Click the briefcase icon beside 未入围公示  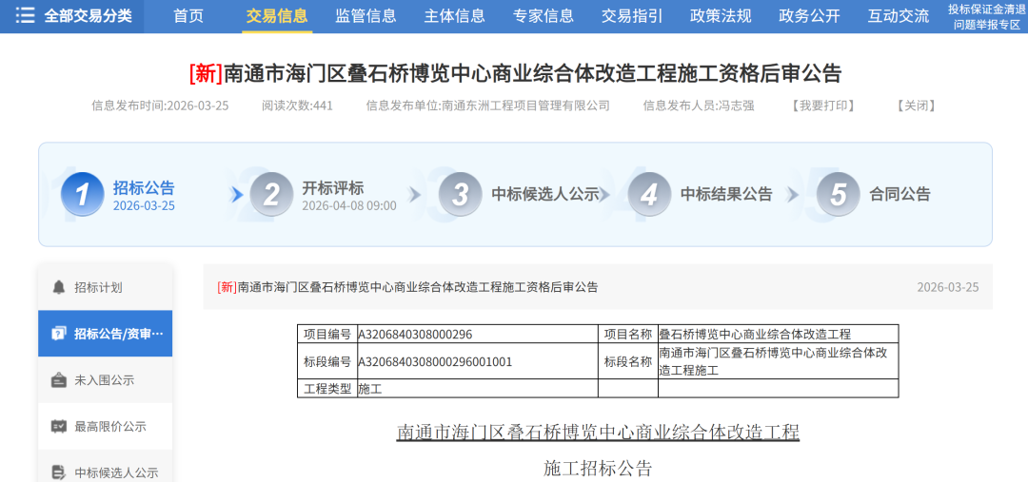pyautogui.click(x=59, y=380)
